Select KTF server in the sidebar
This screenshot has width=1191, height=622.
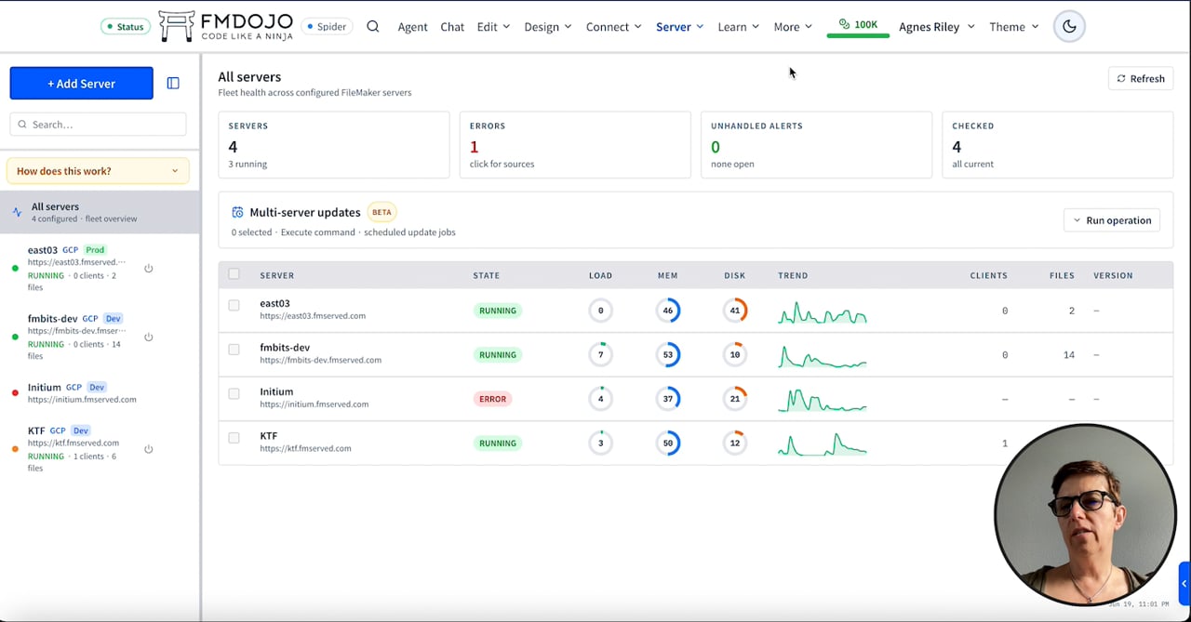(x=100, y=449)
